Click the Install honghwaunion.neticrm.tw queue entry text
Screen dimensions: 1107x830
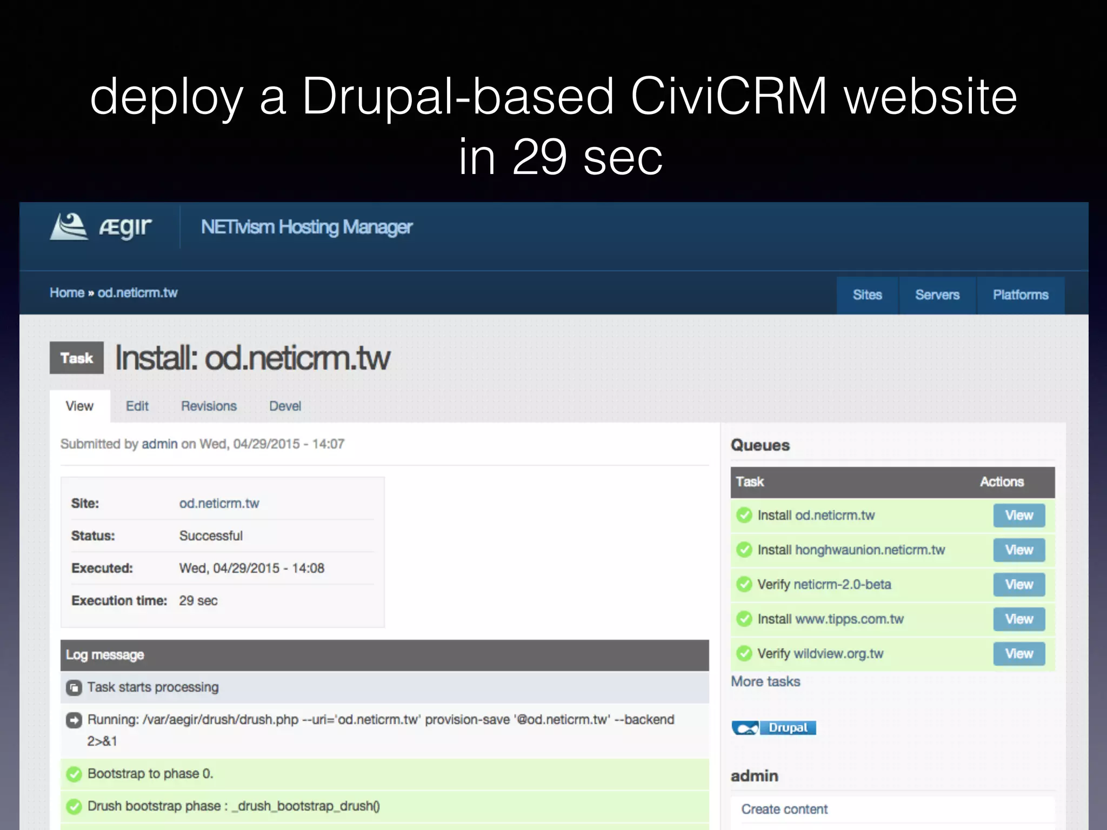click(x=851, y=550)
